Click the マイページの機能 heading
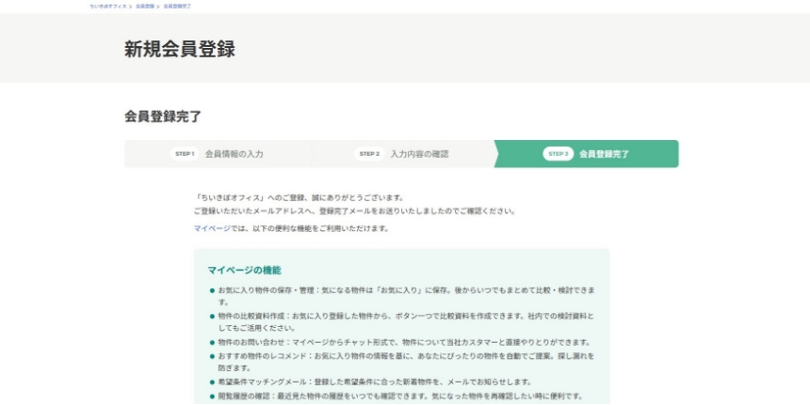810x405 pixels. click(244, 271)
